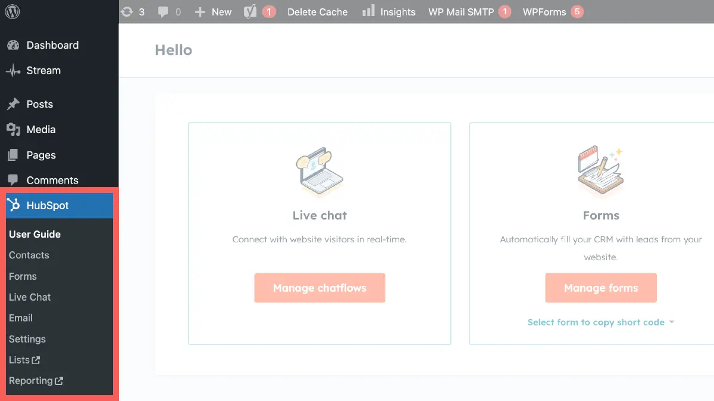Open HubSpot Forms submenu link
Image resolution: width=714 pixels, height=401 pixels.
(23, 276)
